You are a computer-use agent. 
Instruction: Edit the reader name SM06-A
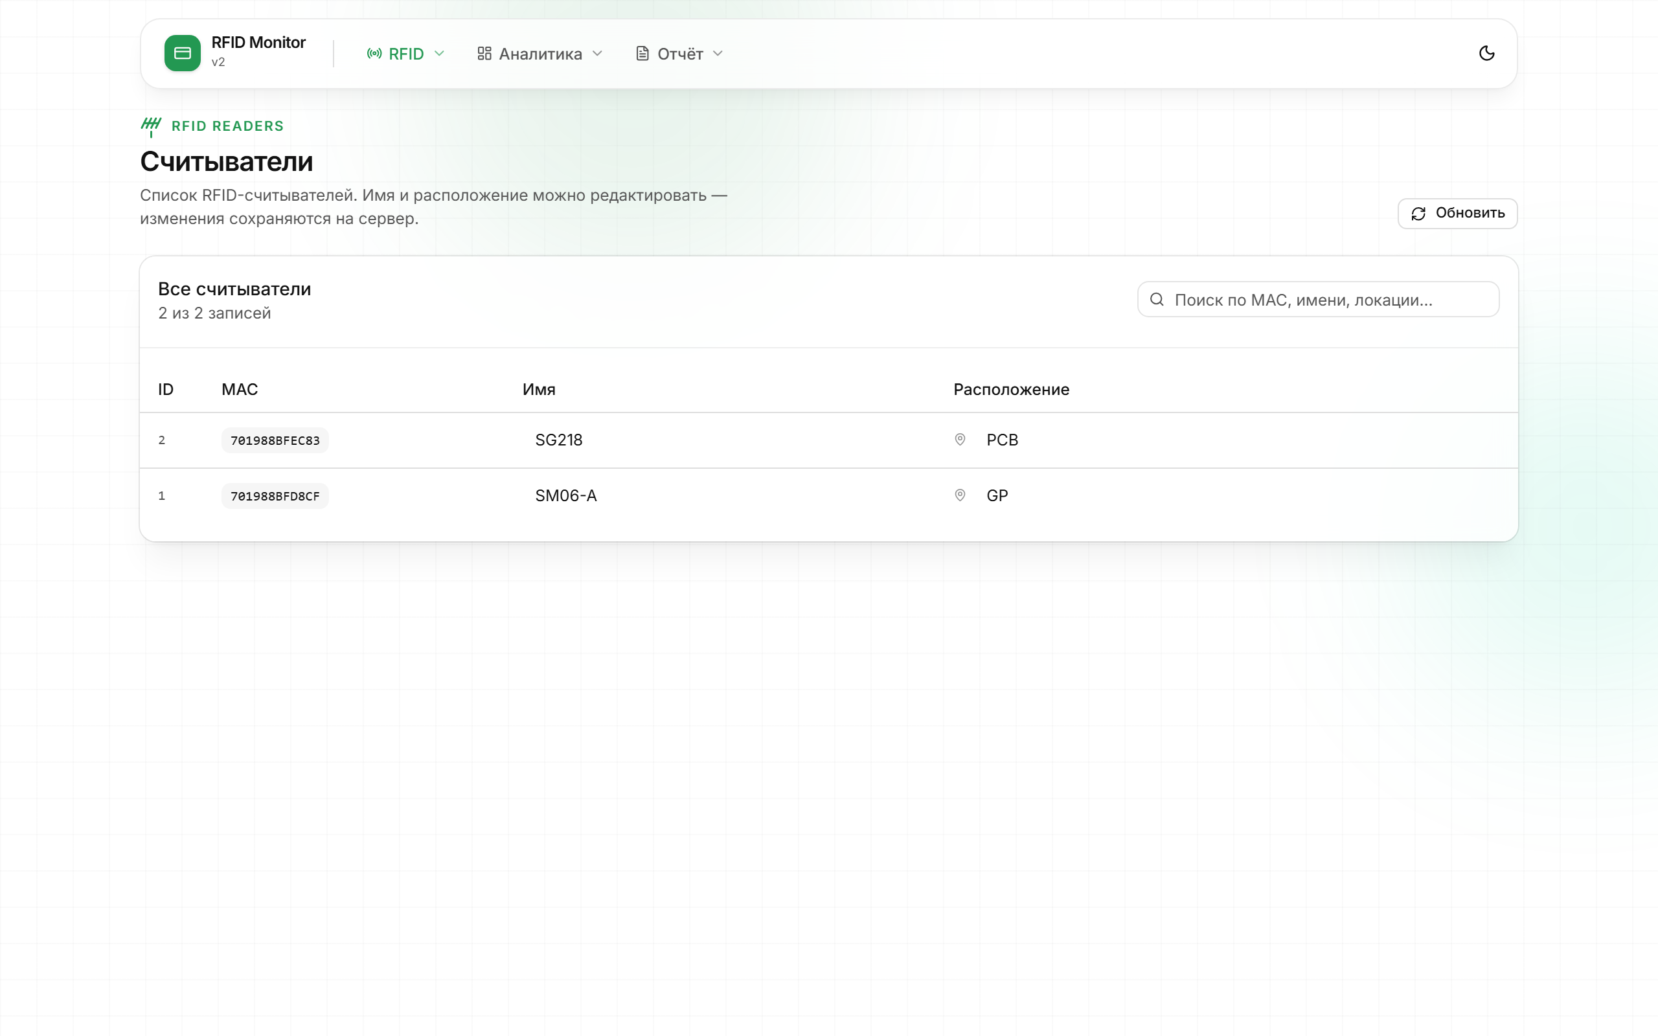565,495
